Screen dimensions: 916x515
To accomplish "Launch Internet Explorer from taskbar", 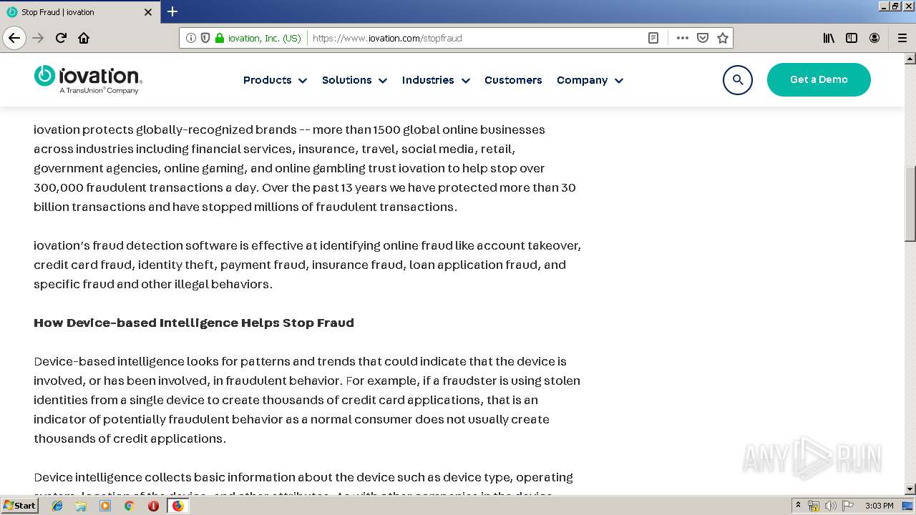I will pos(57,506).
